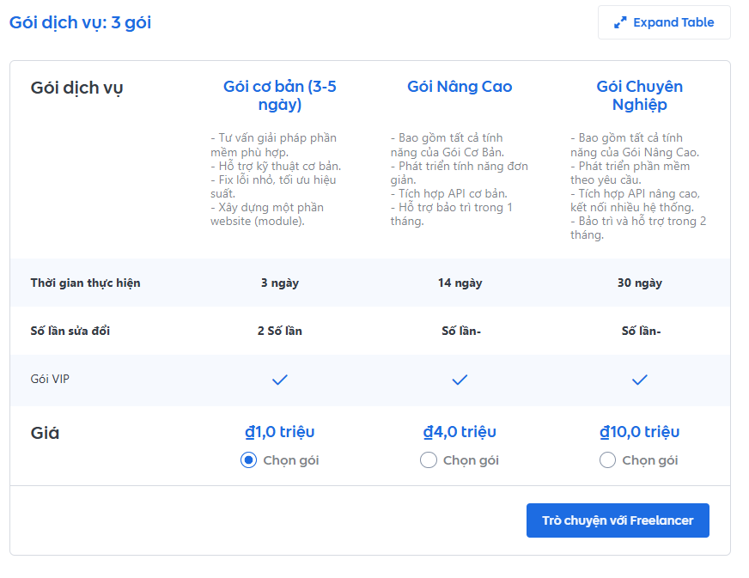Screen dimensions: 749x578
Task: Click the expand arrows icon beside Expand Table
Action: pyautogui.click(x=620, y=23)
